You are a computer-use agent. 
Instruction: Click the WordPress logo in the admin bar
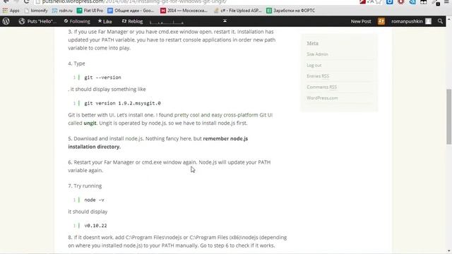click(6, 21)
